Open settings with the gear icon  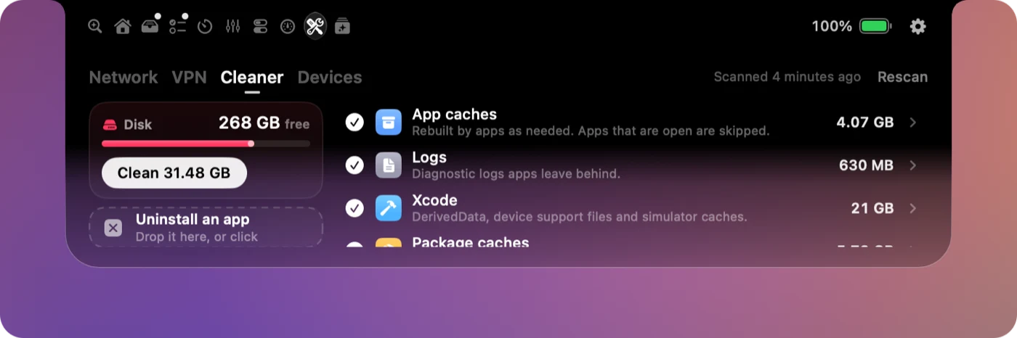(918, 26)
